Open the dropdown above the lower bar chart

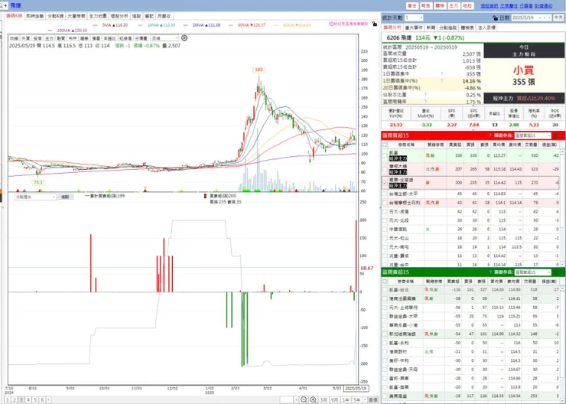click(35, 197)
